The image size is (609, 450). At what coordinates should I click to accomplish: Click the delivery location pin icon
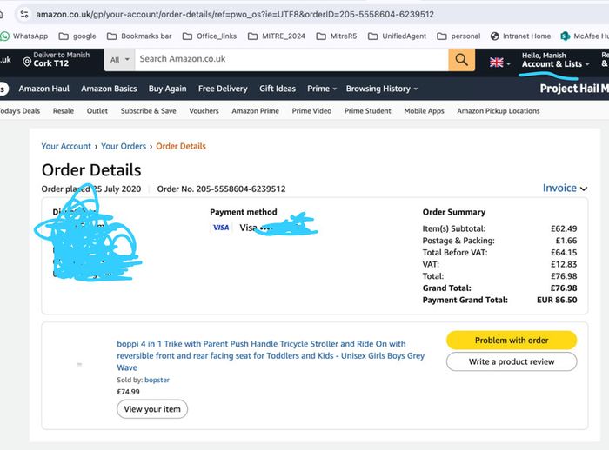click(x=27, y=62)
